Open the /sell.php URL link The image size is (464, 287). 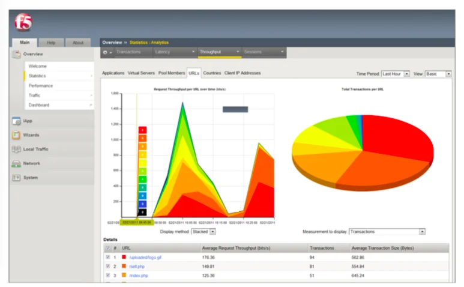[x=137, y=267]
